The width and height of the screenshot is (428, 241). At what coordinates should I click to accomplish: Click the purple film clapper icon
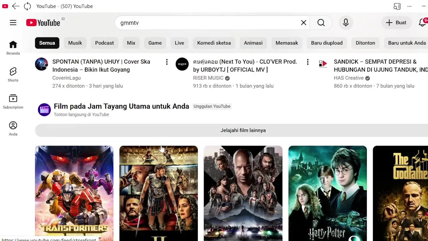click(44, 110)
